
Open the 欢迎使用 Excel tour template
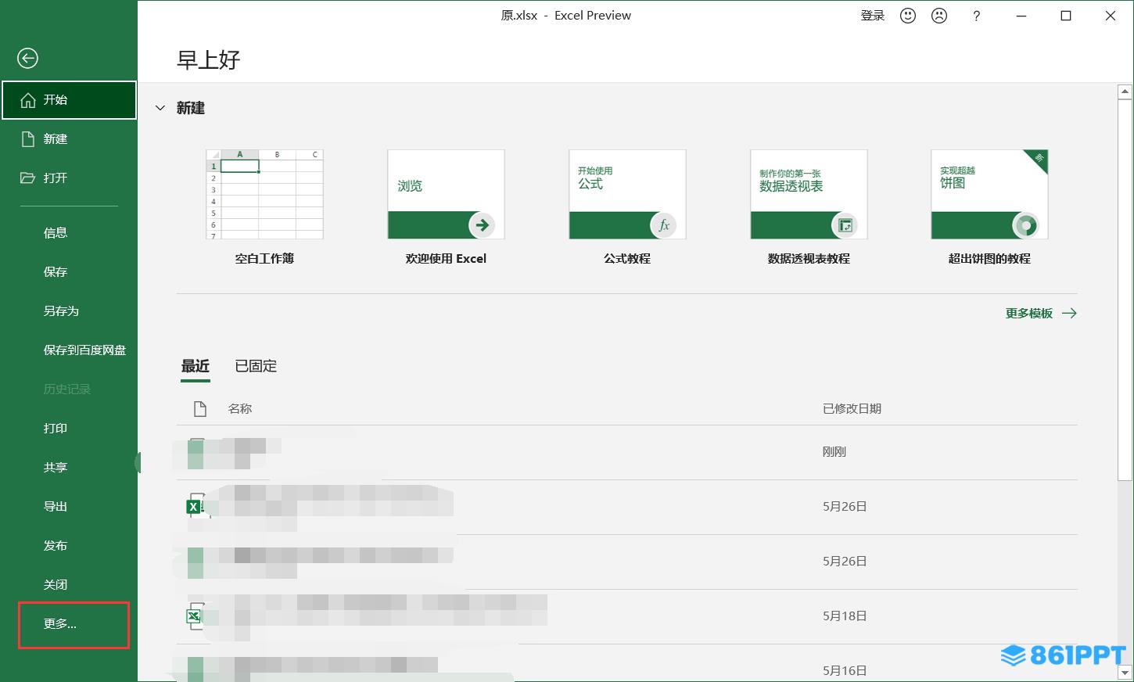tap(446, 207)
